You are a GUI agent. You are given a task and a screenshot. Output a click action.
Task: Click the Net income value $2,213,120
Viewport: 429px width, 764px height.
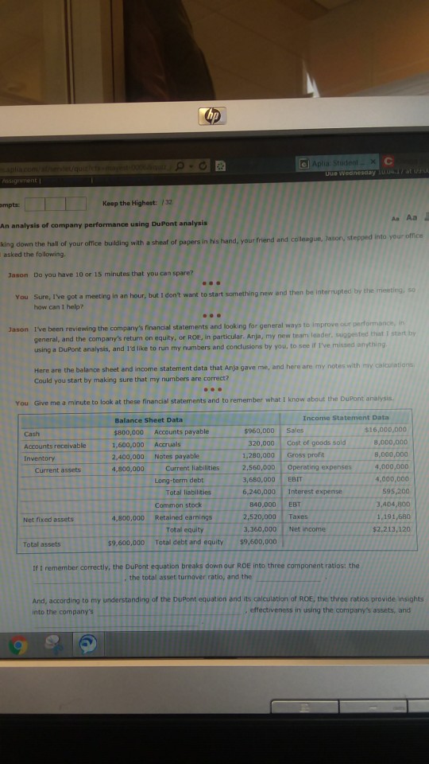(391, 528)
